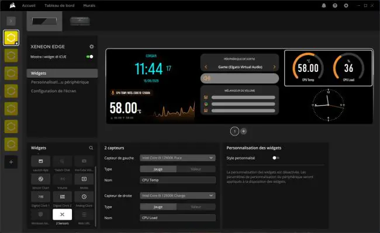Open the Tableau de bord menu
380x233 pixels.
60,6
